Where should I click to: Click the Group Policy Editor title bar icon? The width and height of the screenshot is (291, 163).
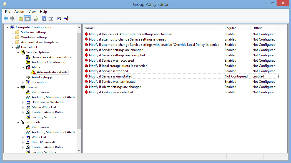(5, 4)
